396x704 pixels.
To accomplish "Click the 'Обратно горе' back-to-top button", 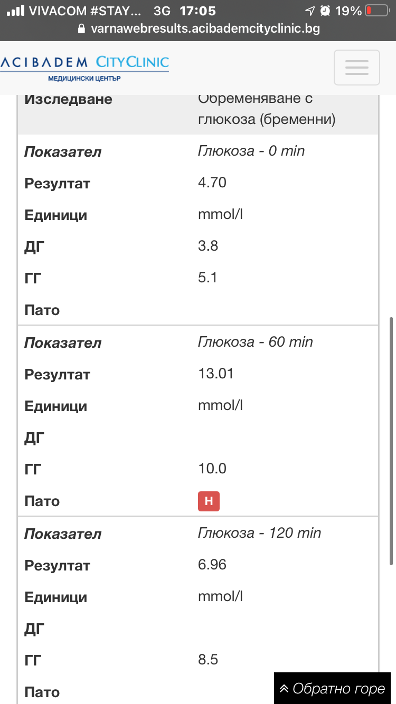I will coord(333,688).
